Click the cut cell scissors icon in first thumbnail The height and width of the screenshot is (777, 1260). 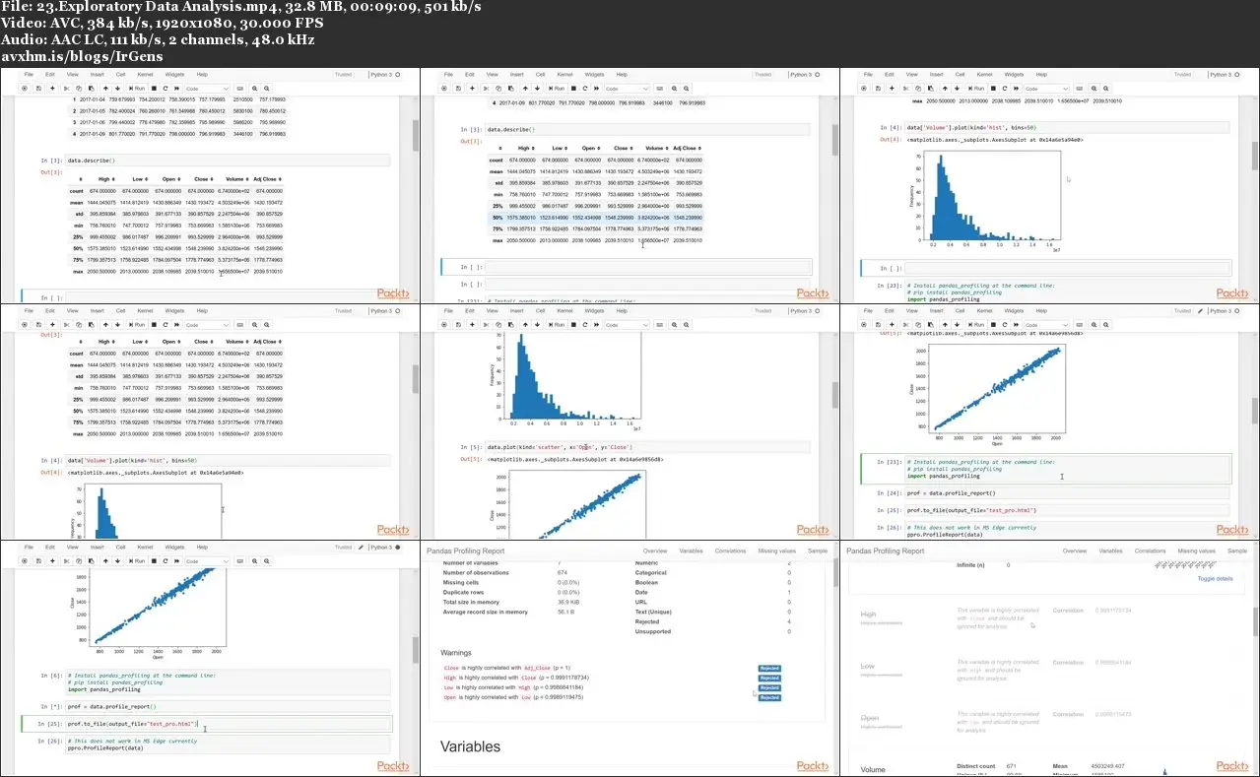pyautogui.click(x=66, y=89)
